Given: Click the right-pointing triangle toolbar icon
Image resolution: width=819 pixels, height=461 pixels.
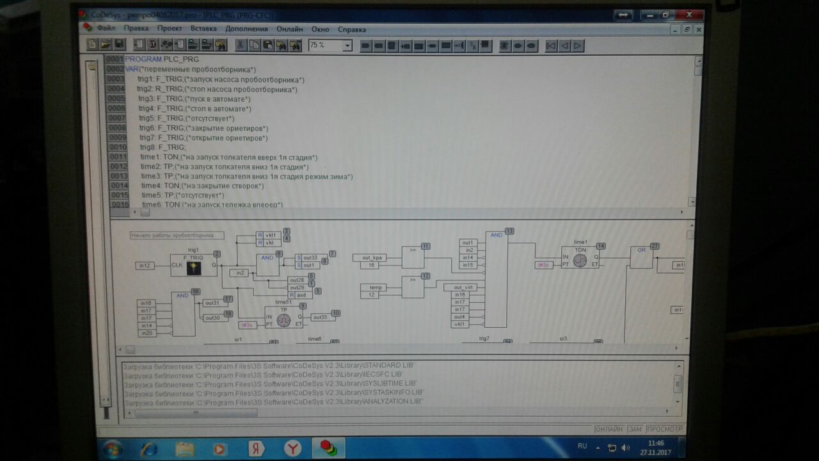Looking at the screenshot, I should point(577,45).
